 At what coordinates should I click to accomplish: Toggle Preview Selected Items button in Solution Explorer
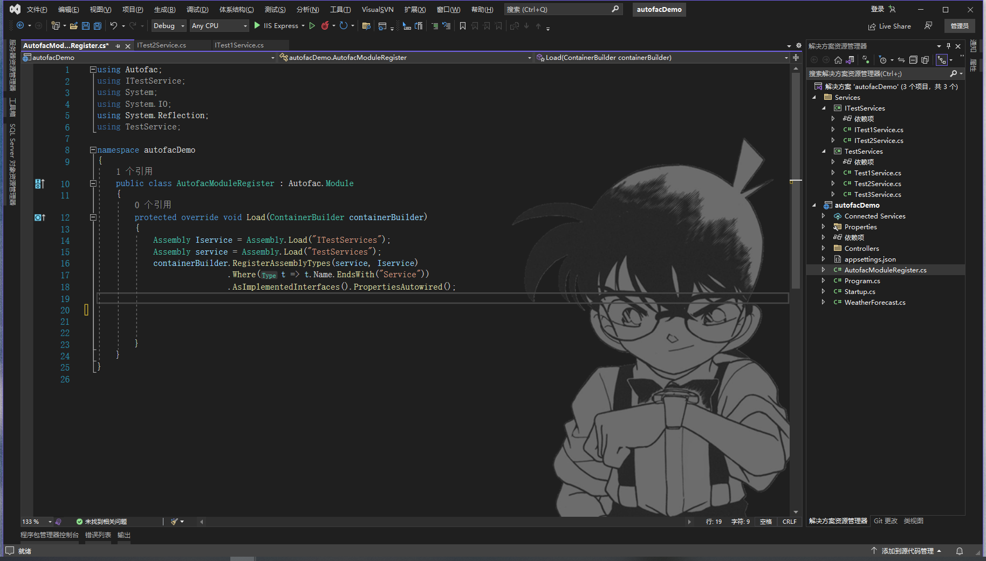(x=941, y=60)
